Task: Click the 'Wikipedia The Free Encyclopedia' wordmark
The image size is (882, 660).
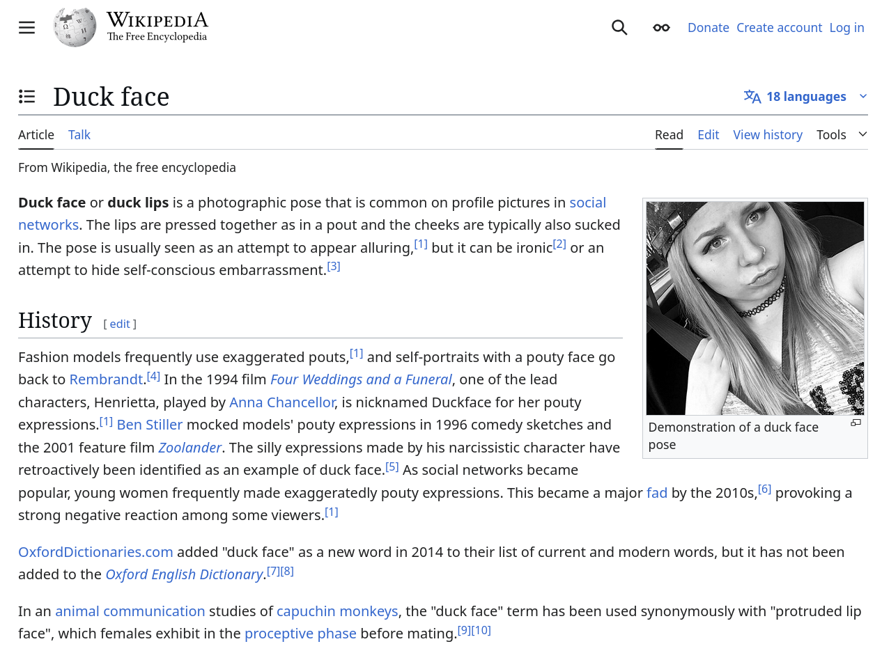Action: tap(157, 27)
